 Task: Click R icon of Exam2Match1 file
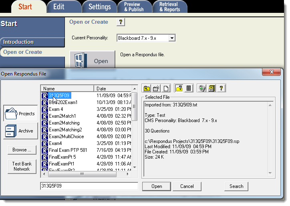(45, 116)
